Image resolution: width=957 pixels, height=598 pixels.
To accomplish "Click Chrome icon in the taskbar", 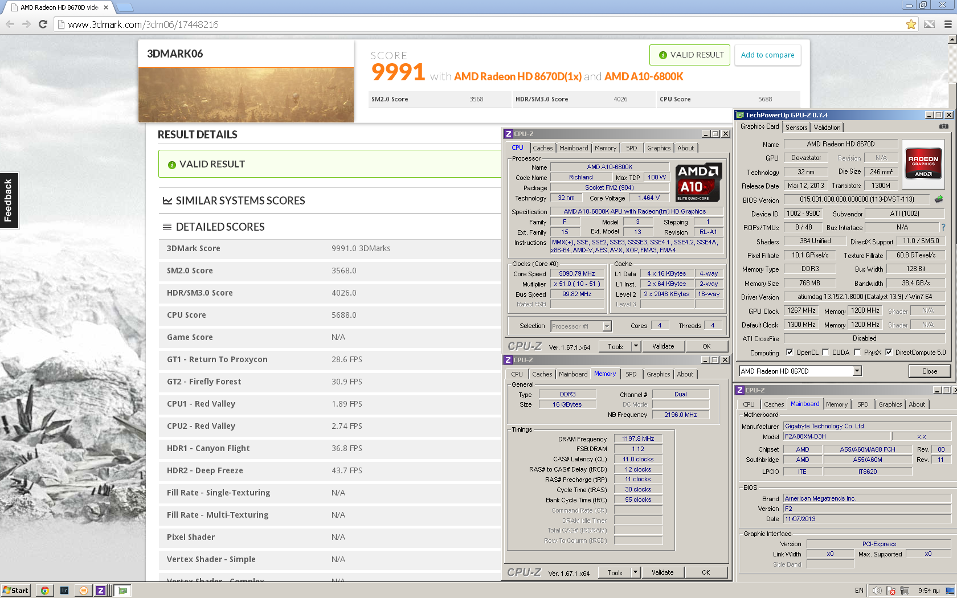I will pos(44,591).
